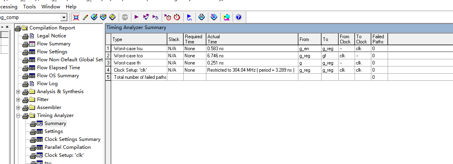Open the Flow OS Summary item
453x164 pixels.
click(x=58, y=75)
